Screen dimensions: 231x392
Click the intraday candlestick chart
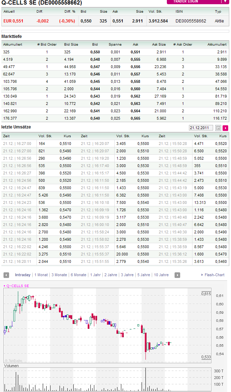click(x=107, y=325)
